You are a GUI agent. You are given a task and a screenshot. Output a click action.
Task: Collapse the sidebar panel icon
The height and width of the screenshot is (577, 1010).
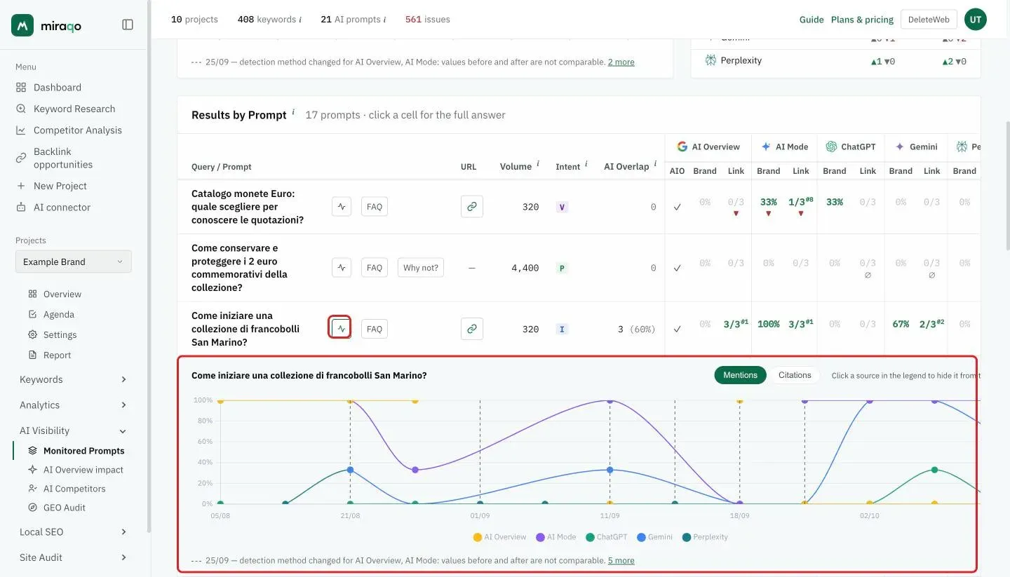(128, 25)
